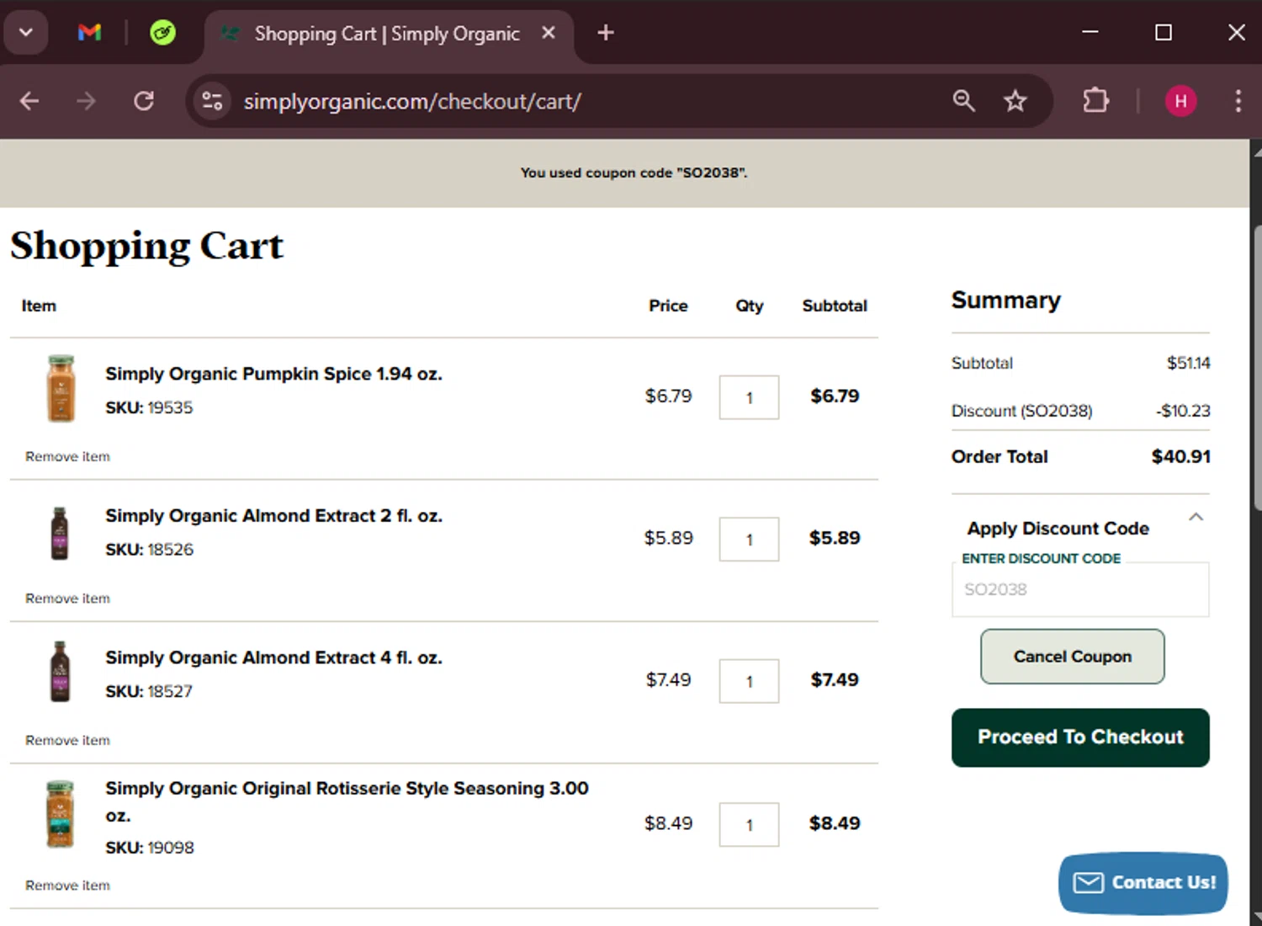Switch to the pinned Gmail tab
The height and width of the screenshot is (926, 1262).
pyautogui.click(x=89, y=33)
